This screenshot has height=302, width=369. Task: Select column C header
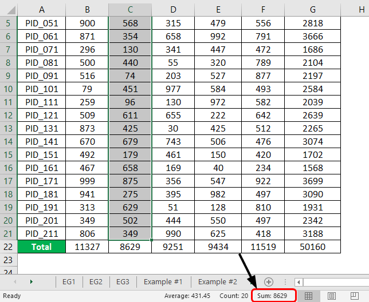coord(130,10)
